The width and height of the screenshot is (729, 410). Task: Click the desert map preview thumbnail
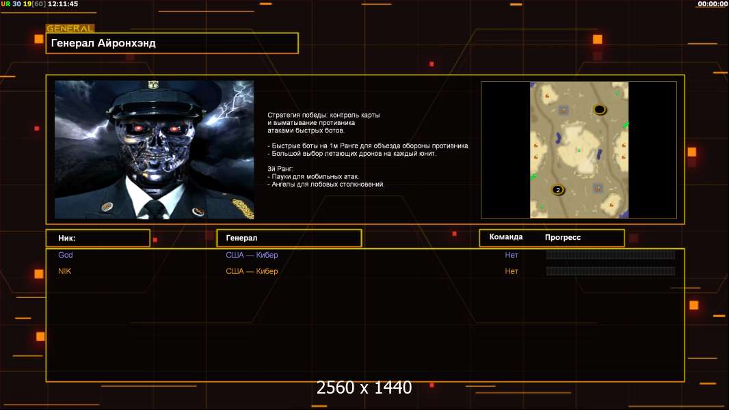(579, 150)
